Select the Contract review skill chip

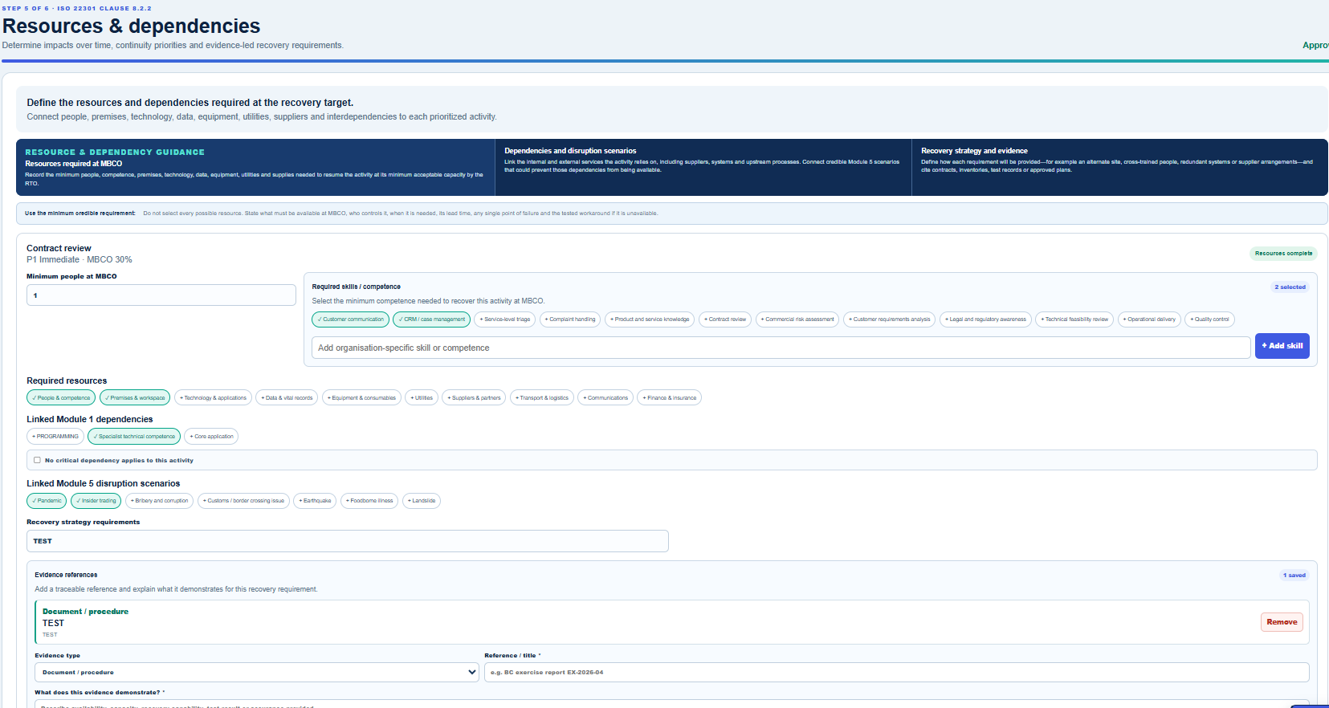coord(725,319)
